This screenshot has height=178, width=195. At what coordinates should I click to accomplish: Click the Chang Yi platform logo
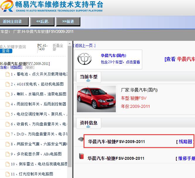coord(7,6)
